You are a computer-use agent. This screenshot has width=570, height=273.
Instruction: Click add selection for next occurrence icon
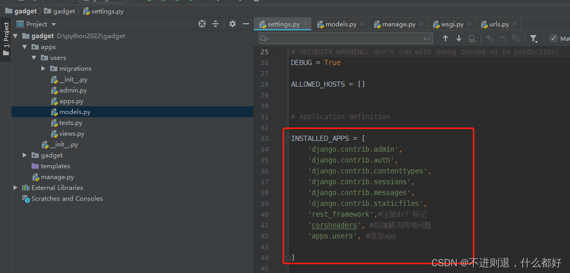click(x=490, y=38)
